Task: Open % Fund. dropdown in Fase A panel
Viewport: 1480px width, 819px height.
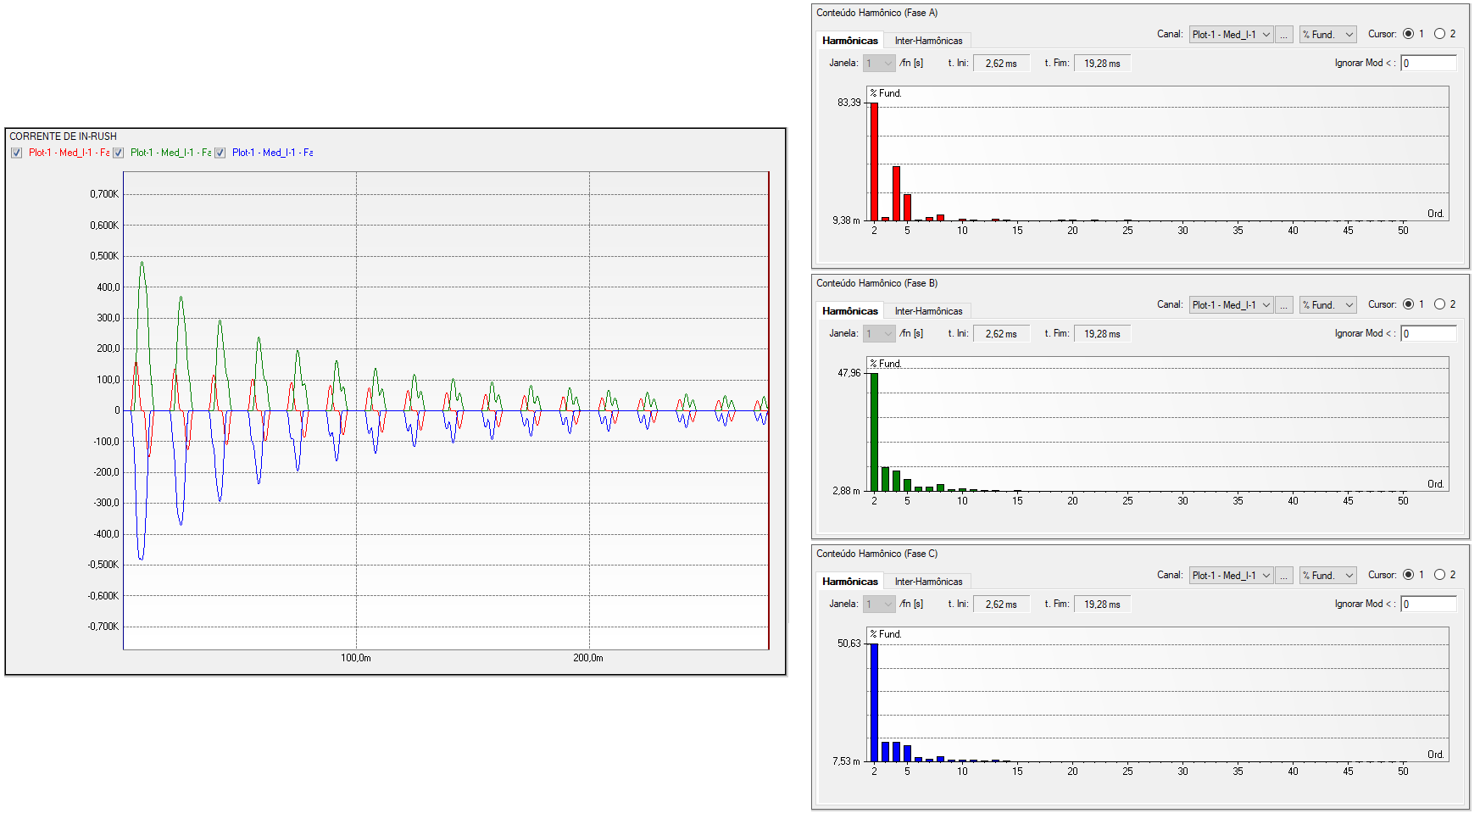Action: (x=1327, y=35)
